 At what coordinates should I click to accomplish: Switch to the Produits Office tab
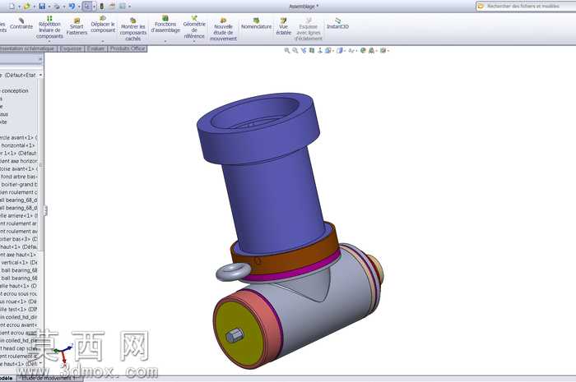pyautogui.click(x=128, y=48)
